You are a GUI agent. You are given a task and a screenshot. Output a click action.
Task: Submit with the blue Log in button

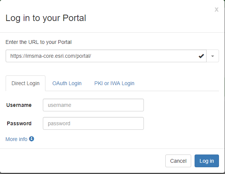coord(207,161)
